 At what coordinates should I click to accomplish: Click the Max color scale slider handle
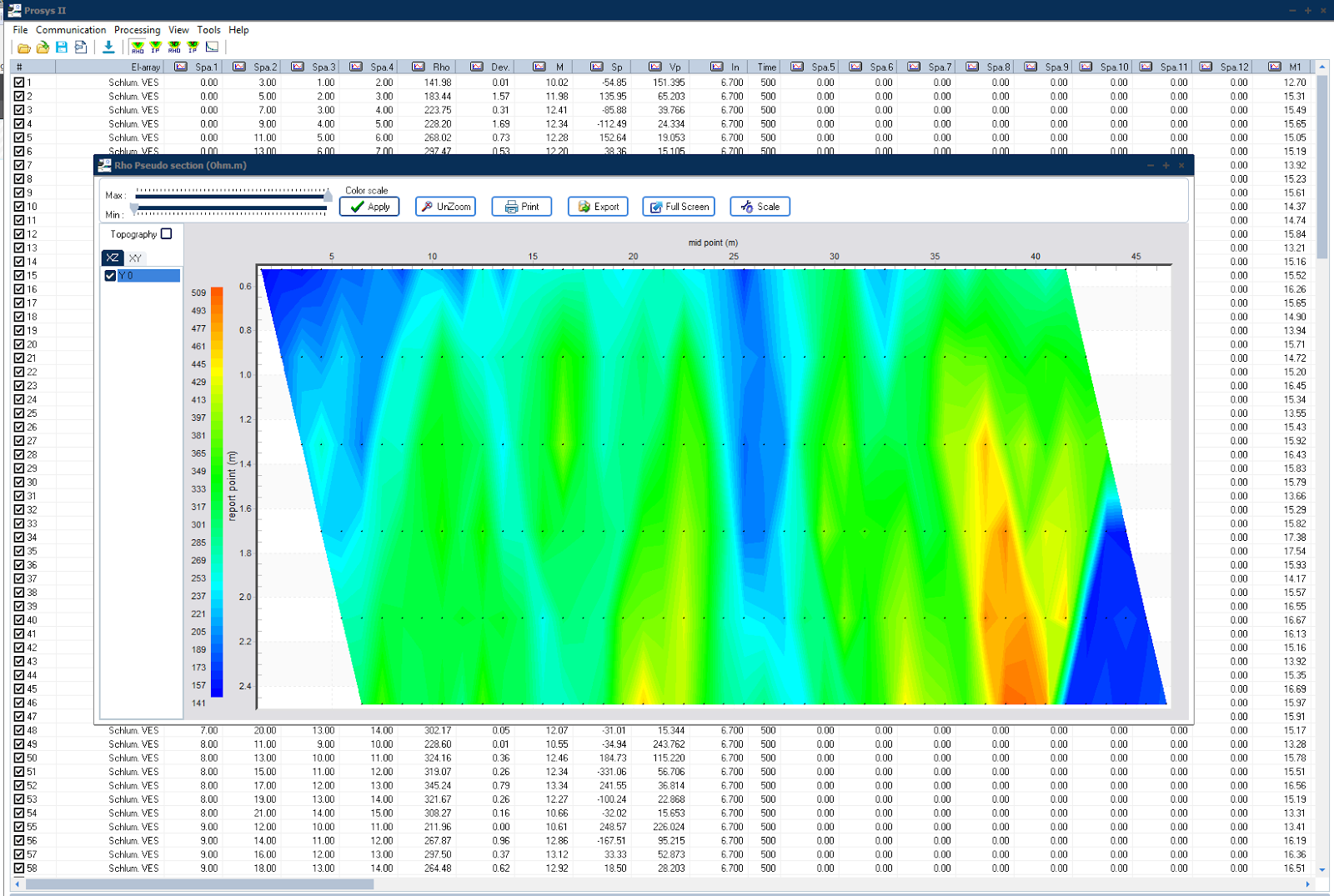[x=328, y=196]
